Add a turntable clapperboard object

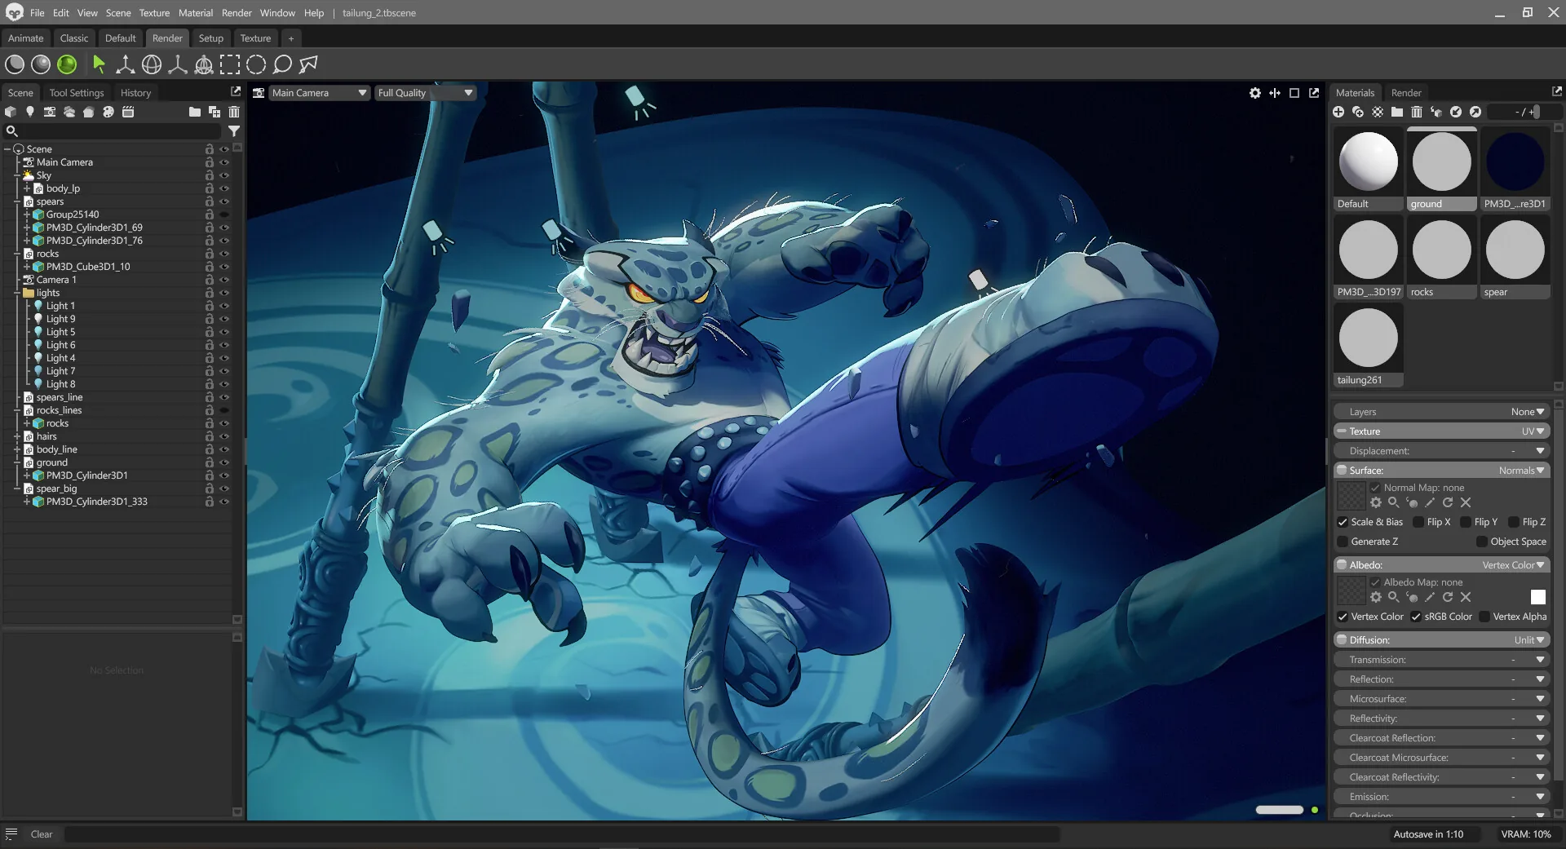coord(128,112)
